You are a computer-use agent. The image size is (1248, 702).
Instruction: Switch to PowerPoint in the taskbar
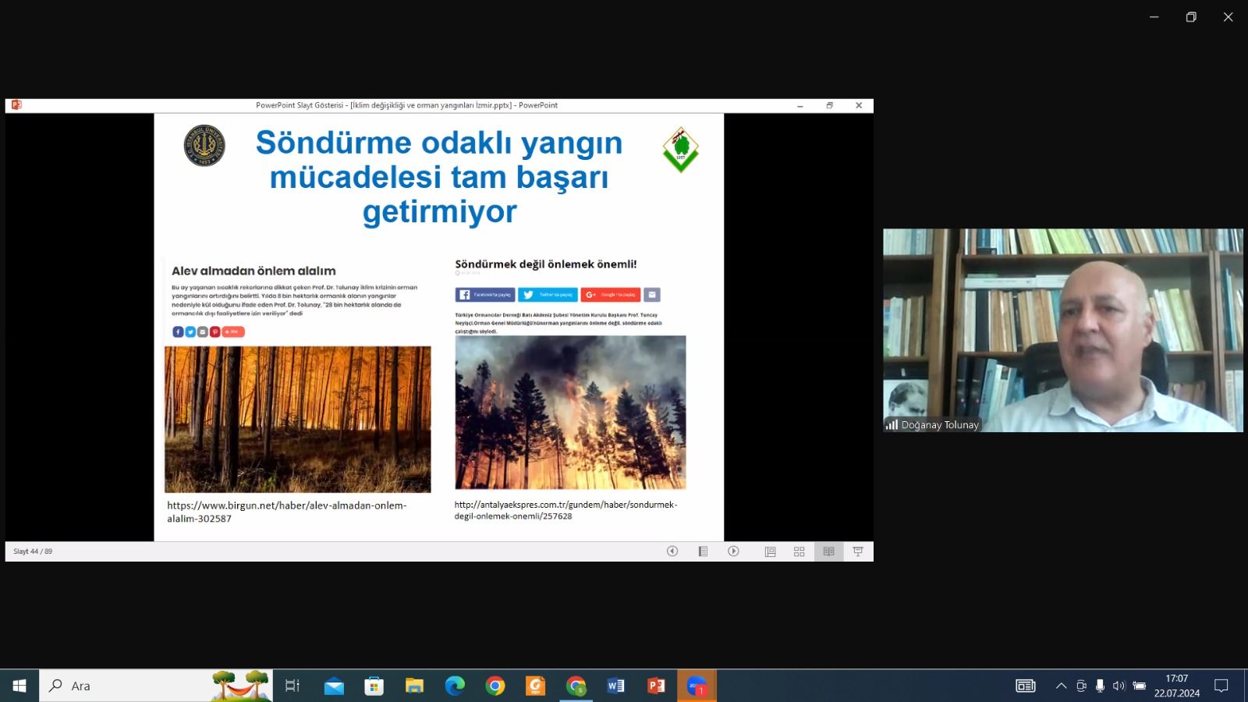[x=656, y=686]
